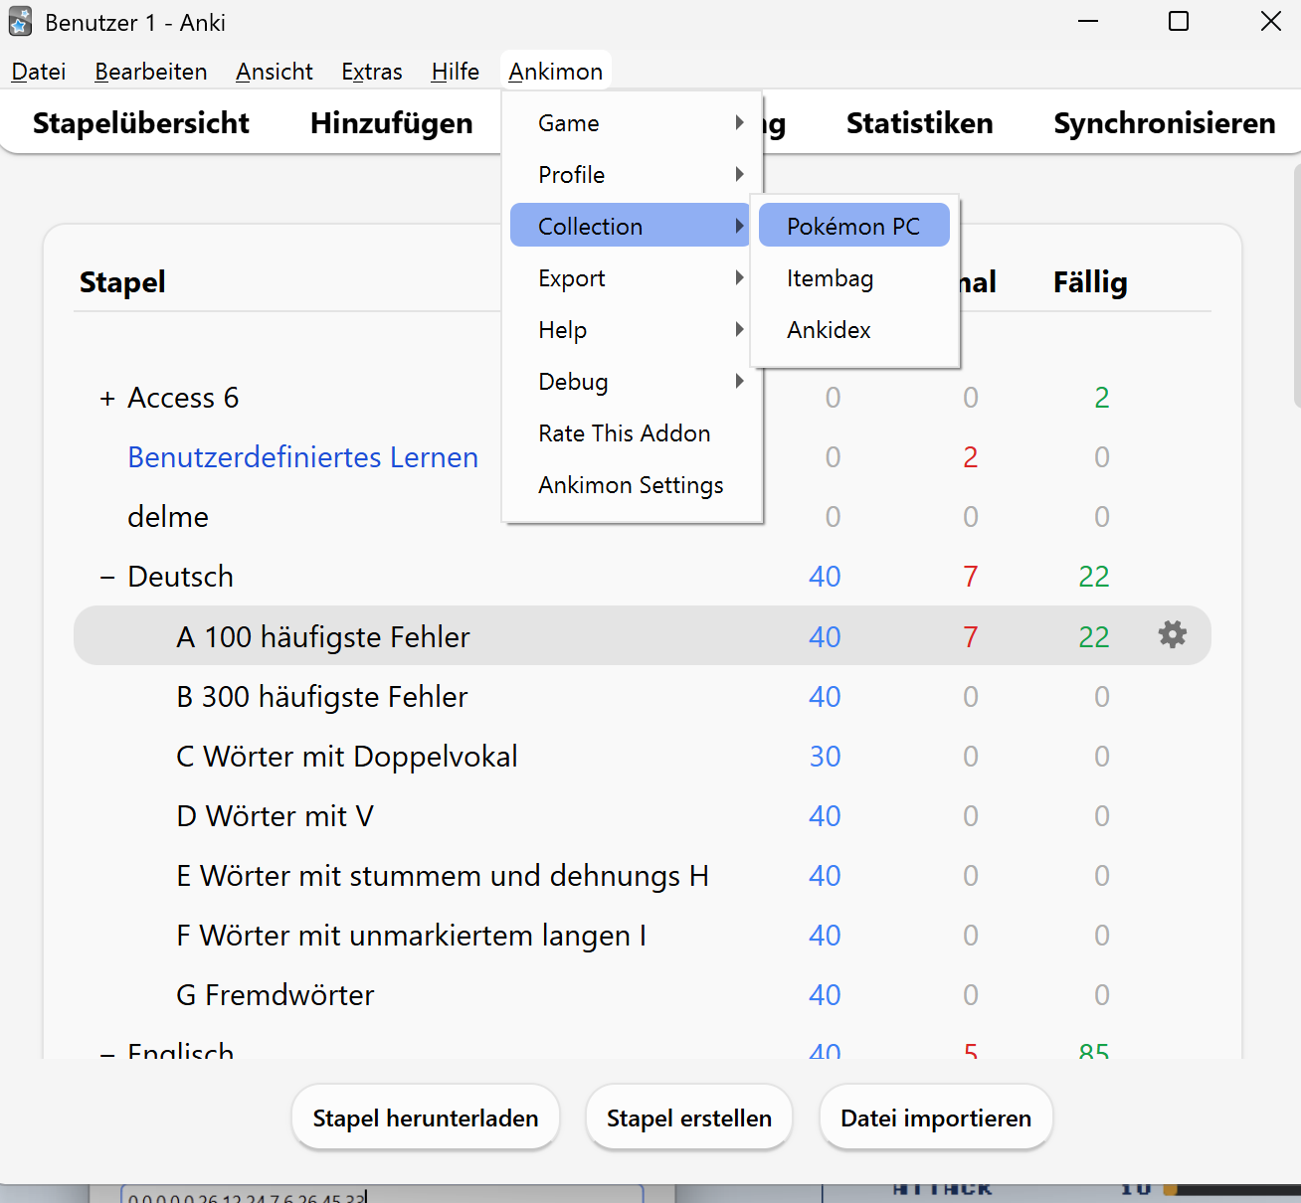Viewport: 1301px width, 1203px height.
Task: Open the Profile submenu
Action: [x=633, y=175]
